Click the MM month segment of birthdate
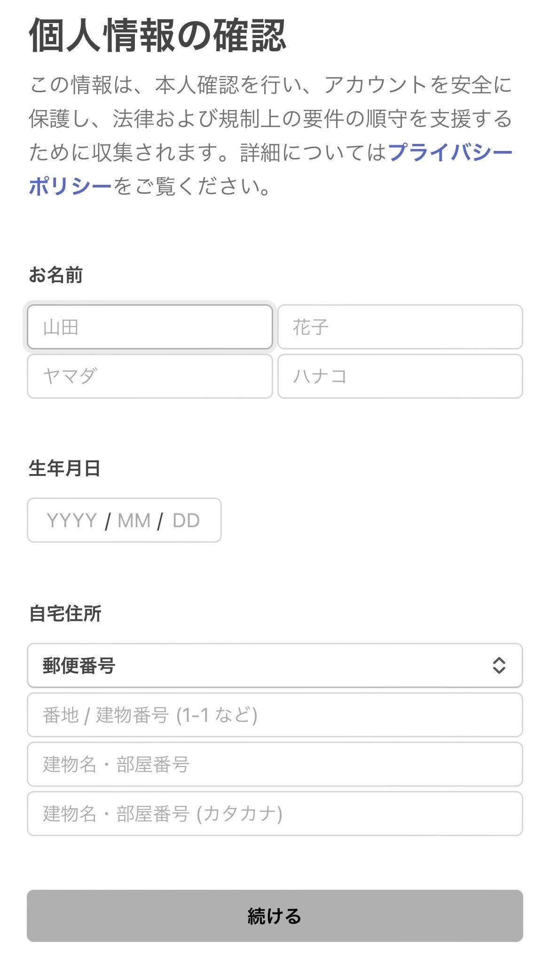Screen dimensions: 550x957 [x=134, y=520]
